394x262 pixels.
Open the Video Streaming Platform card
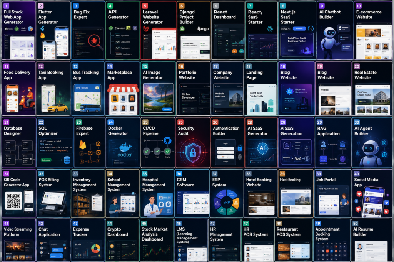(18, 240)
